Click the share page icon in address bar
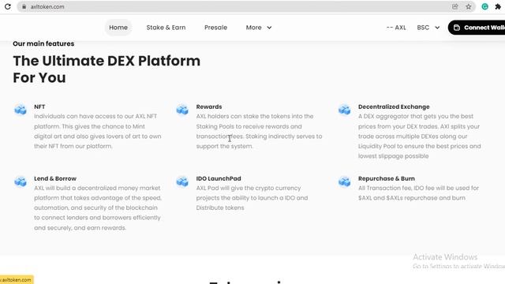Viewport: 505px width, 284px height. click(x=454, y=6)
